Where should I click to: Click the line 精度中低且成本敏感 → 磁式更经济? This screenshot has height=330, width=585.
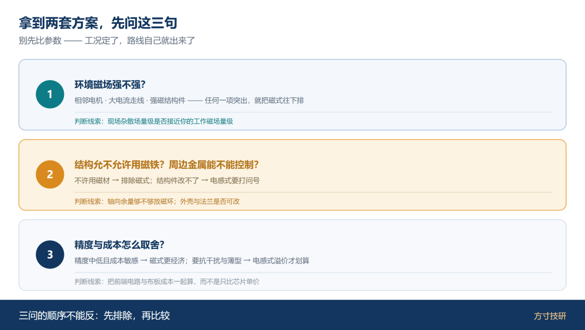coord(192,261)
